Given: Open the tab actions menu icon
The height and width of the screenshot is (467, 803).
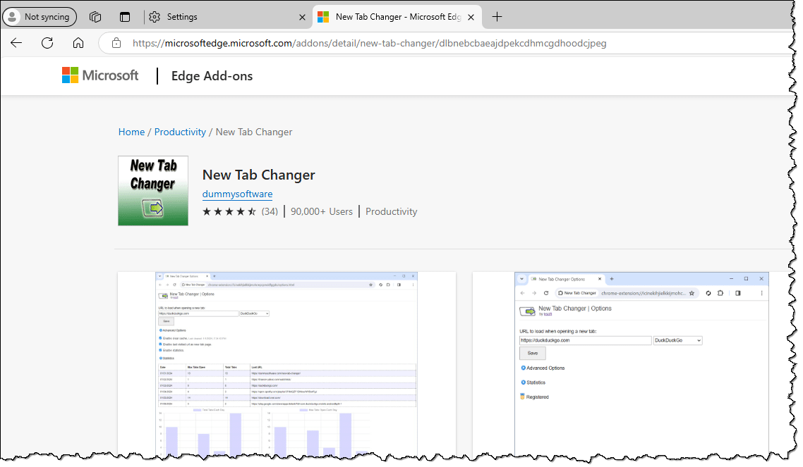Looking at the screenshot, I should 125,17.
